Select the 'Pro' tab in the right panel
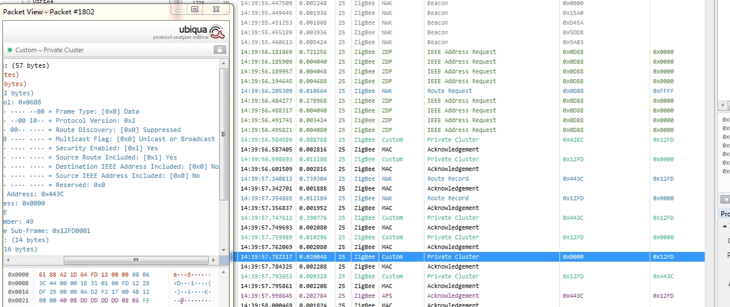Viewport: 730px width, 307px height. (x=725, y=214)
